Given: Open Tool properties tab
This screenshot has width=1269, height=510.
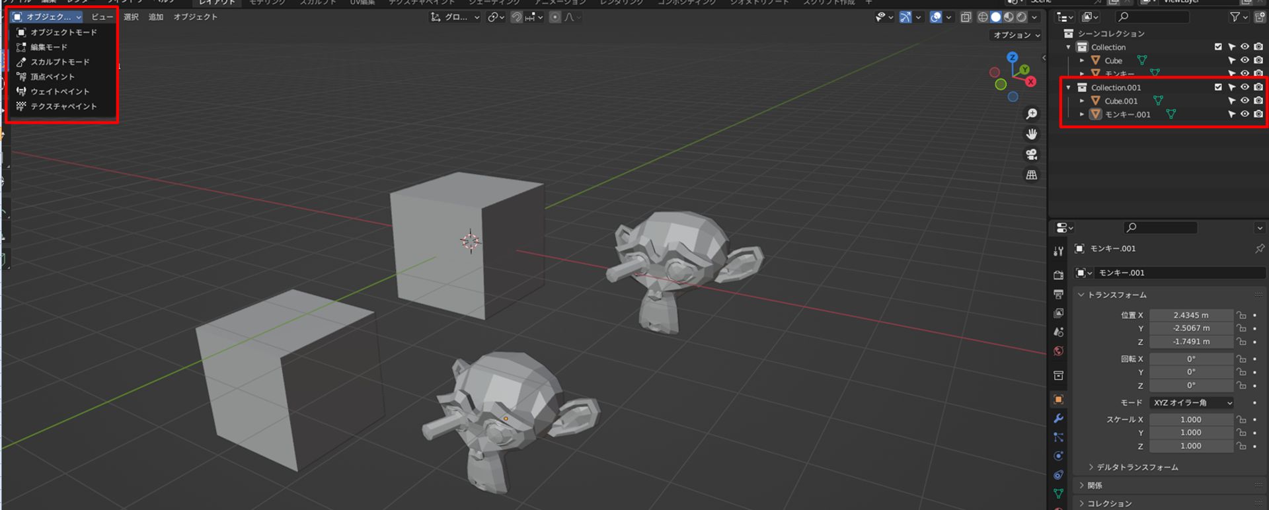Looking at the screenshot, I should (1059, 251).
